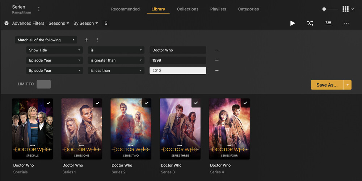362x181 pixels.
Task: Click the Advanced Filters label
Action: click(28, 23)
